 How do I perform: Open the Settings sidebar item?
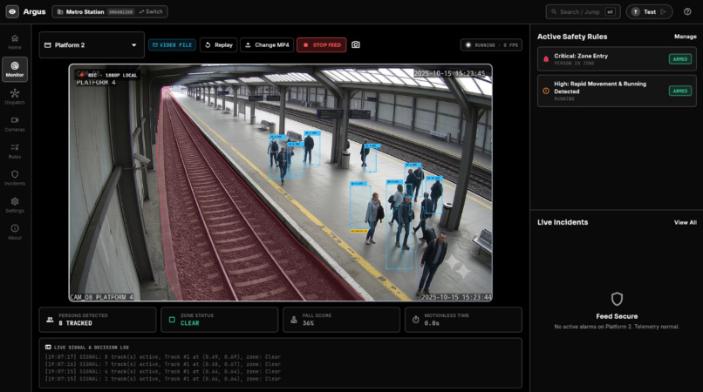point(15,206)
